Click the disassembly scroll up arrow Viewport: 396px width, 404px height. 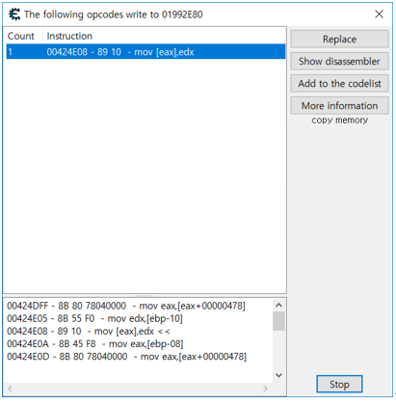[278, 306]
